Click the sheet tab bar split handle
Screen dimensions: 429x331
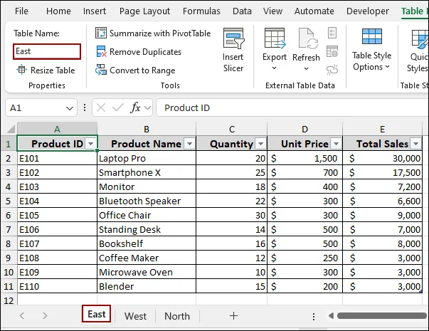[314, 317]
